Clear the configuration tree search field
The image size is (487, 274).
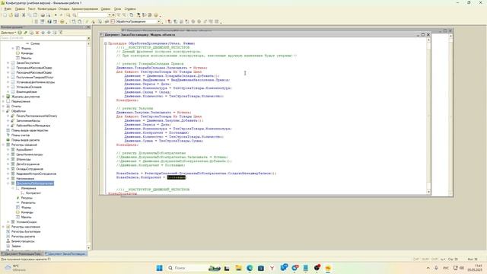tap(88, 38)
